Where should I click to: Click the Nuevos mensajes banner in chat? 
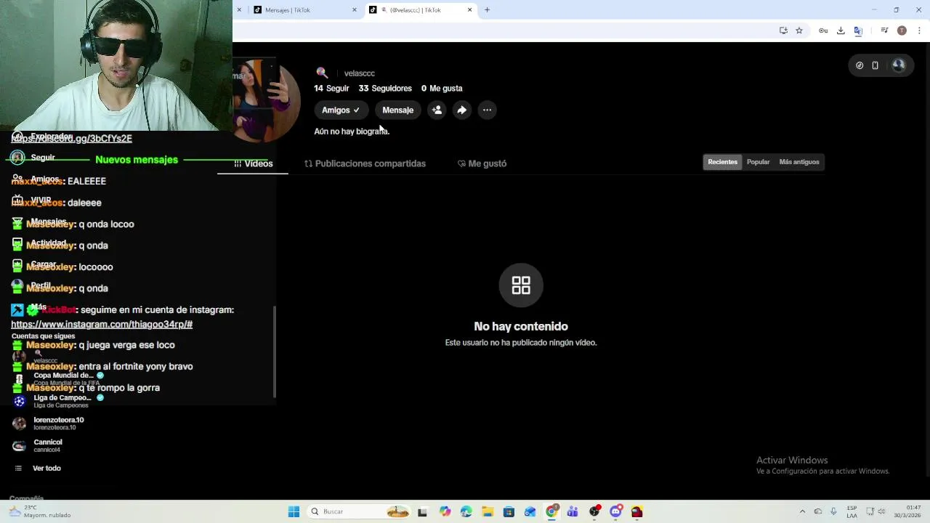coord(137,160)
